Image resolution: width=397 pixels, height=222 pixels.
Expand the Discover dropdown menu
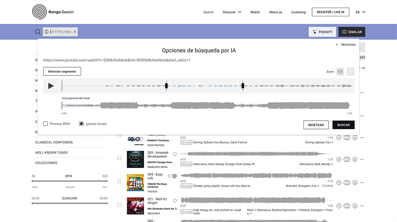(x=232, y=12)
